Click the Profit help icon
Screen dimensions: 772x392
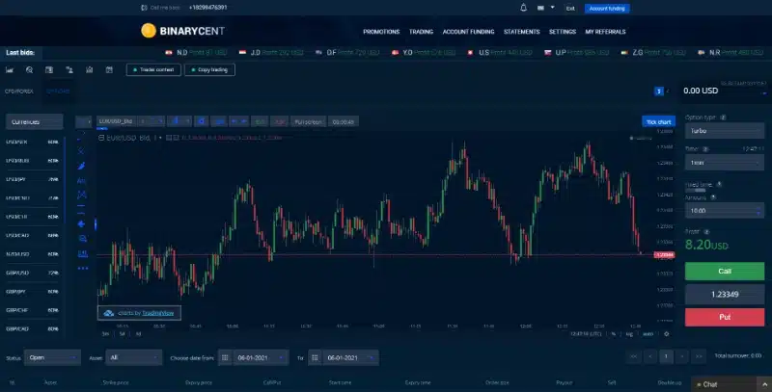point(706,231)
